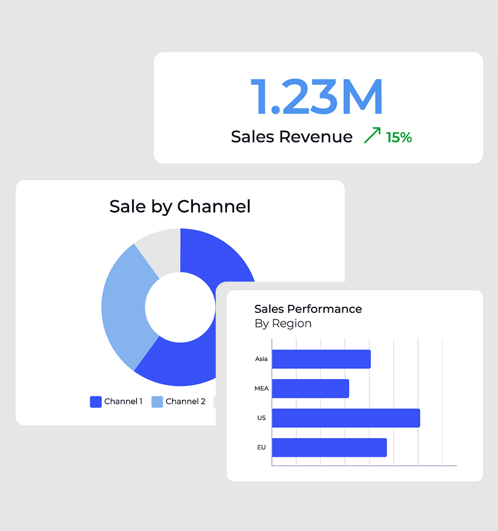The height and width of the screenshot is (531, 498).
Task: Click the MEA axis label
Action: click(x=261, y=388)
